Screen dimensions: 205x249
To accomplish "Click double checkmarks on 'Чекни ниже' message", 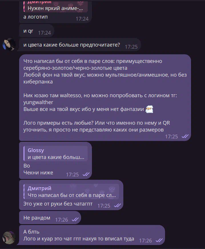I will [x=86, y=174].
